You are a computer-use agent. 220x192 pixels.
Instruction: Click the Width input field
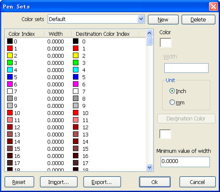pos(186,68)
